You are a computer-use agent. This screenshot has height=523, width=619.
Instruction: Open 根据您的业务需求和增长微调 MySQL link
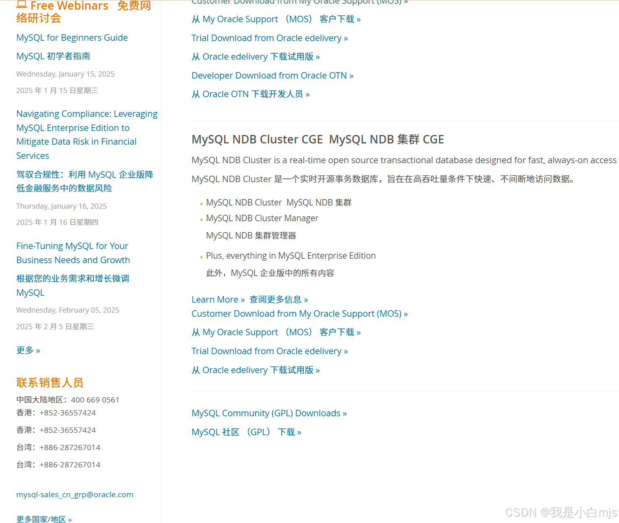point(73,285)
